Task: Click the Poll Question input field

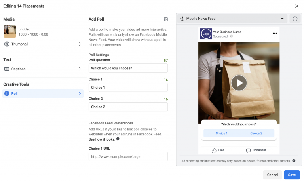Action: click(x=128, y=68)
